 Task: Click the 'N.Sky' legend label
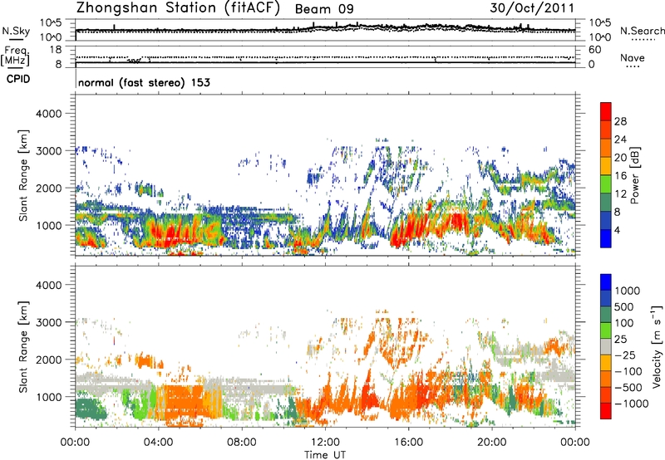point(16,31)
